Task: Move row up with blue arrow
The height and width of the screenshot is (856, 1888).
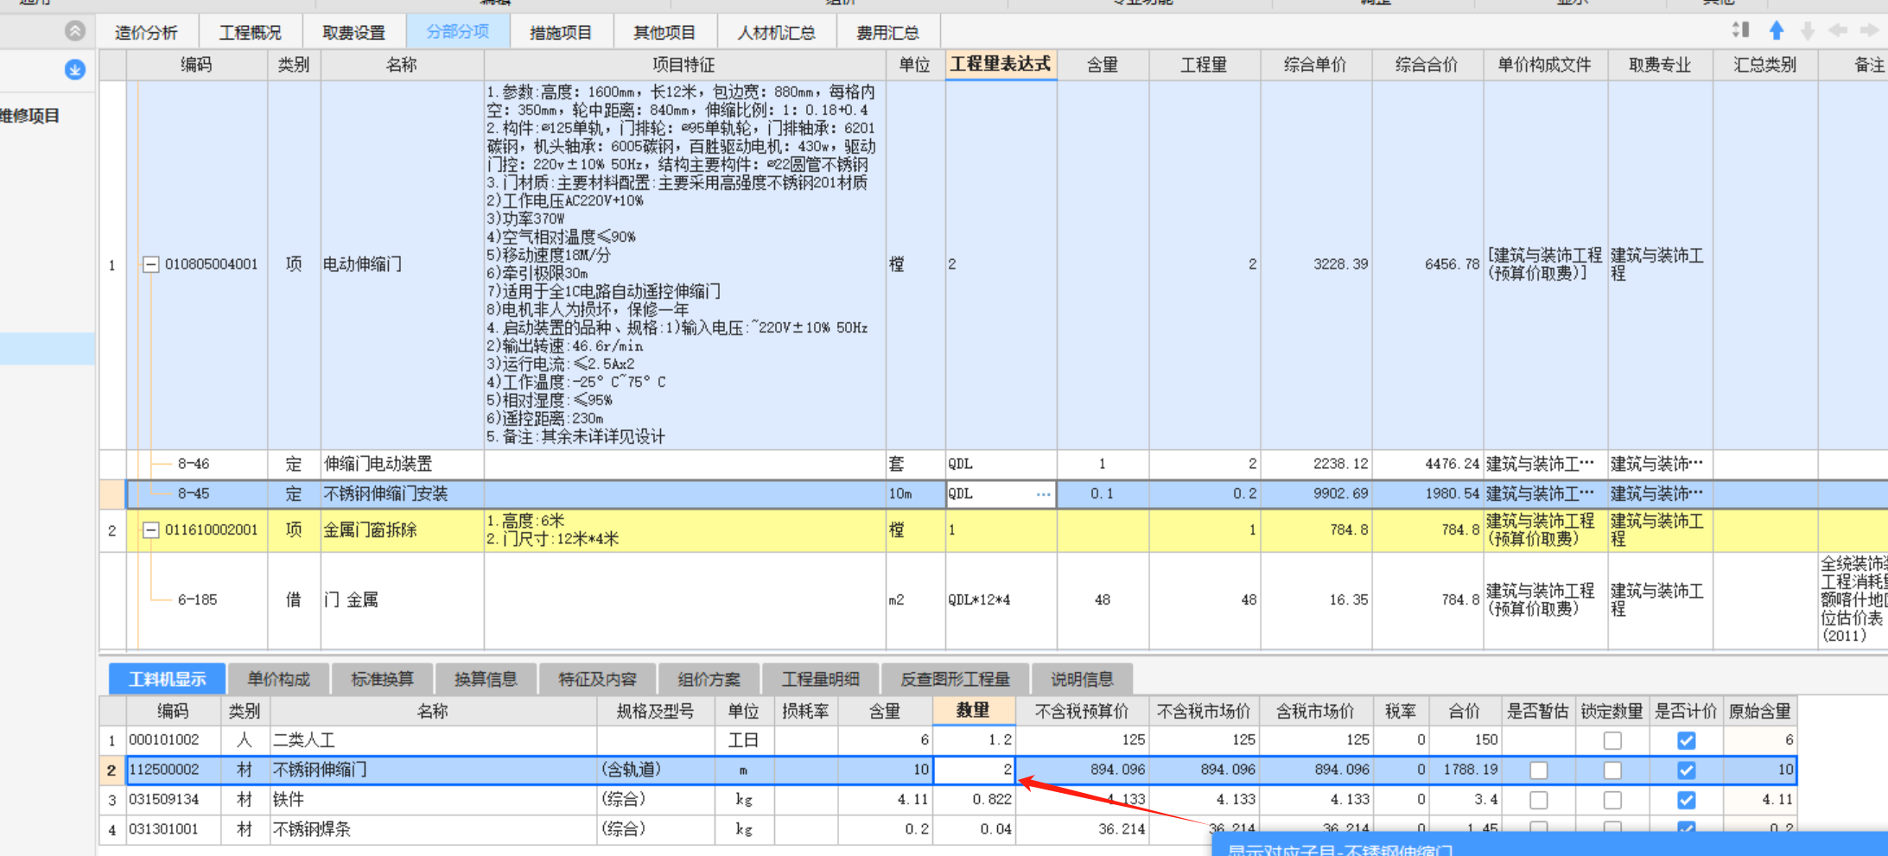Action: [x=1777, y=30]
